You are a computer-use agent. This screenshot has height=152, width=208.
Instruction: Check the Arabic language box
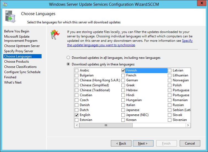point(77,70)
